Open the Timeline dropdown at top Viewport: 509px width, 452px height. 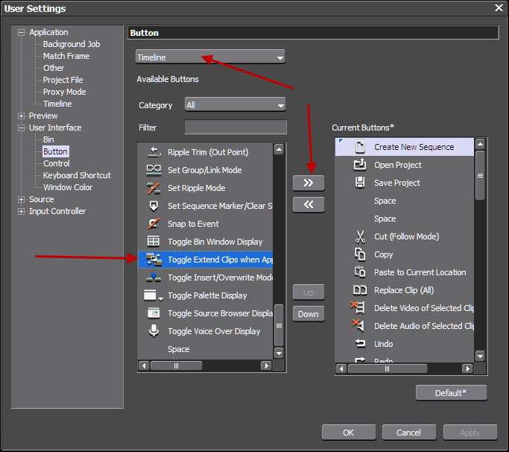pyautogui.click(x=210, y=57)
